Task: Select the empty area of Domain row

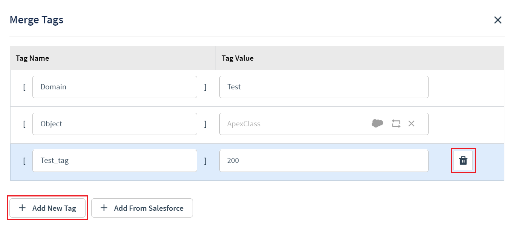Action: pos(466,88)
